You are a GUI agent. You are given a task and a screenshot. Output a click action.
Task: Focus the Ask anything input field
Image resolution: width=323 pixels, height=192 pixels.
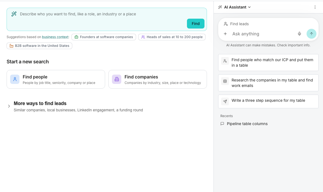263,34
